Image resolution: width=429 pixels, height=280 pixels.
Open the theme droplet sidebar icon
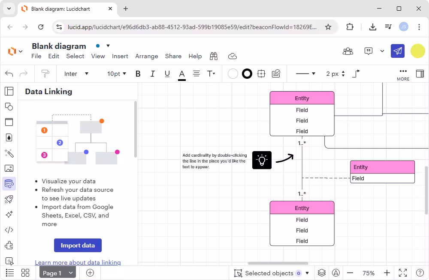click(x=9, y=137)
